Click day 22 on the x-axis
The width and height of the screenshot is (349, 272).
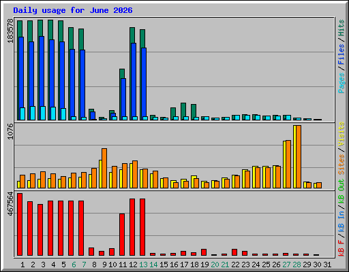click(x=235, y=265)
